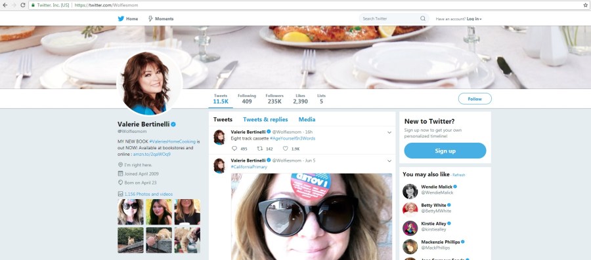Switch to the Tweets & replies tab
This screenshot has width=591, height=260.
[x=265, y=119]
